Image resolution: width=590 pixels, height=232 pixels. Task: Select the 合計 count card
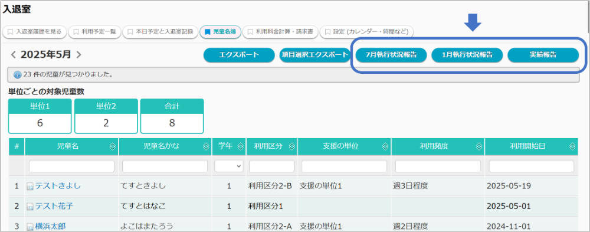pos(172,116)
